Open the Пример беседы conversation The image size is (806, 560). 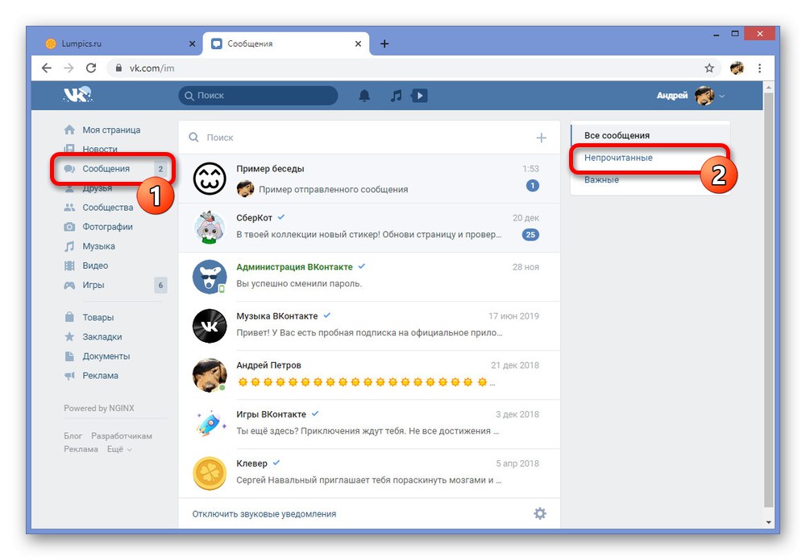point(369,179)
